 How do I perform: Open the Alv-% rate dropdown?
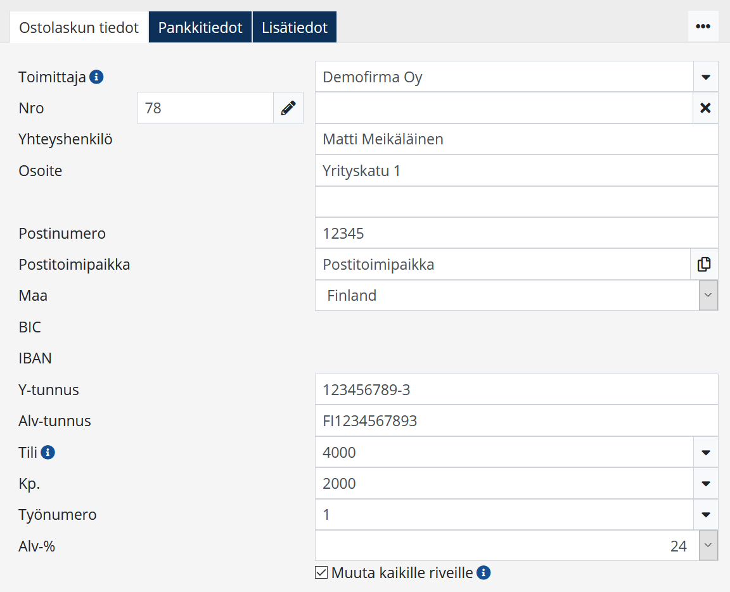click(708, 546)
